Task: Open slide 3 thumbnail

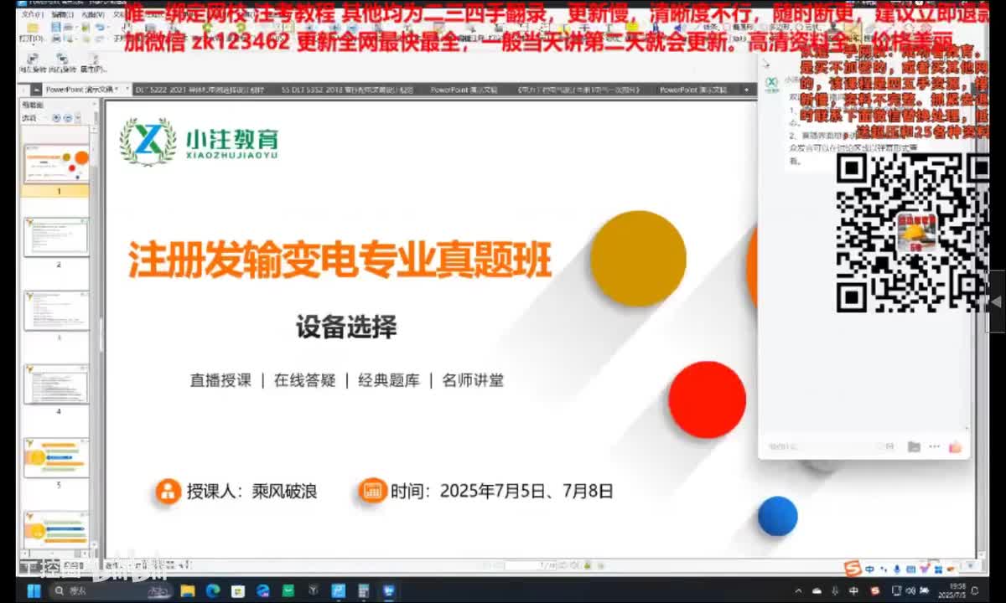Action: (x=58, y=311)
